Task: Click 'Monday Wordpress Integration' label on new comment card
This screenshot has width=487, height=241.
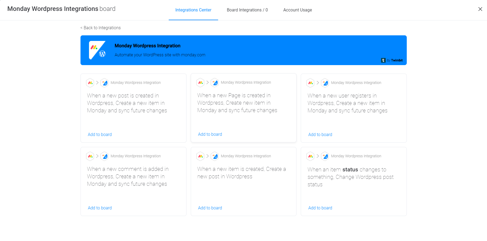Action: (x=135, y=156)
